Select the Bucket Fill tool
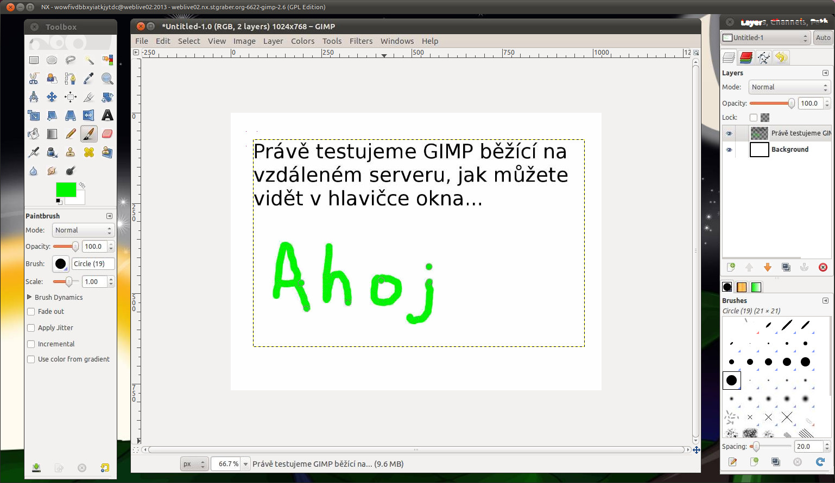The image size is (835, 483). 34,134
